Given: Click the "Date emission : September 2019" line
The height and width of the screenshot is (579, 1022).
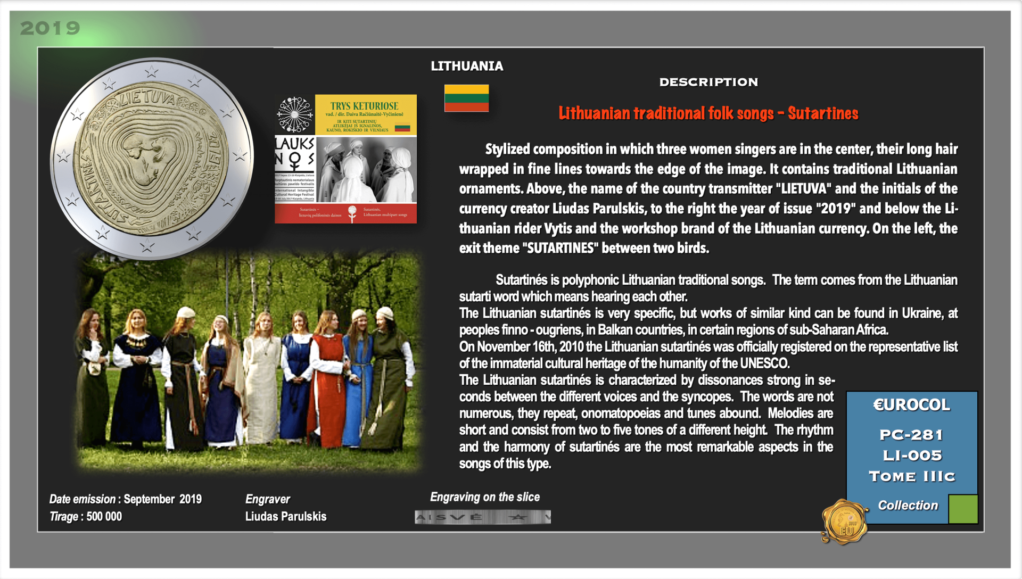Looking at the screenshot, I should tap(126, 499).
